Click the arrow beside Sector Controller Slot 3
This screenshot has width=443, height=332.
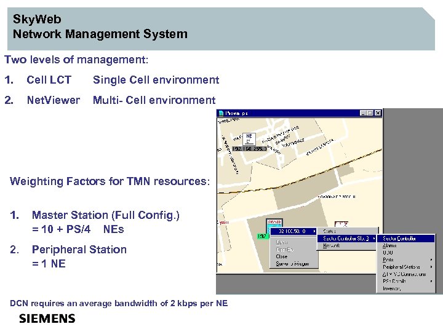click(x=374, y=239)
